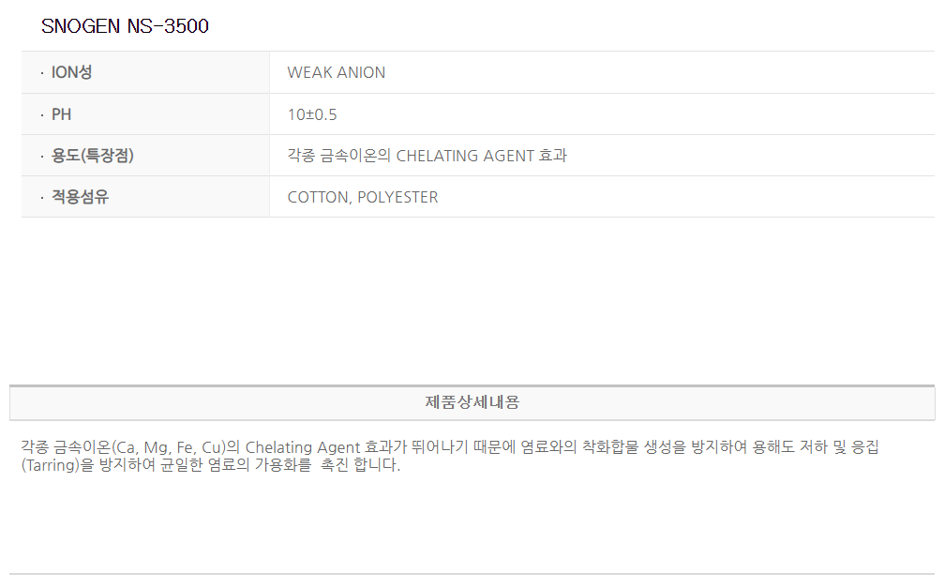Click the 적용섬유 row label
Screen dimensions: 945x588
point(80,197)
